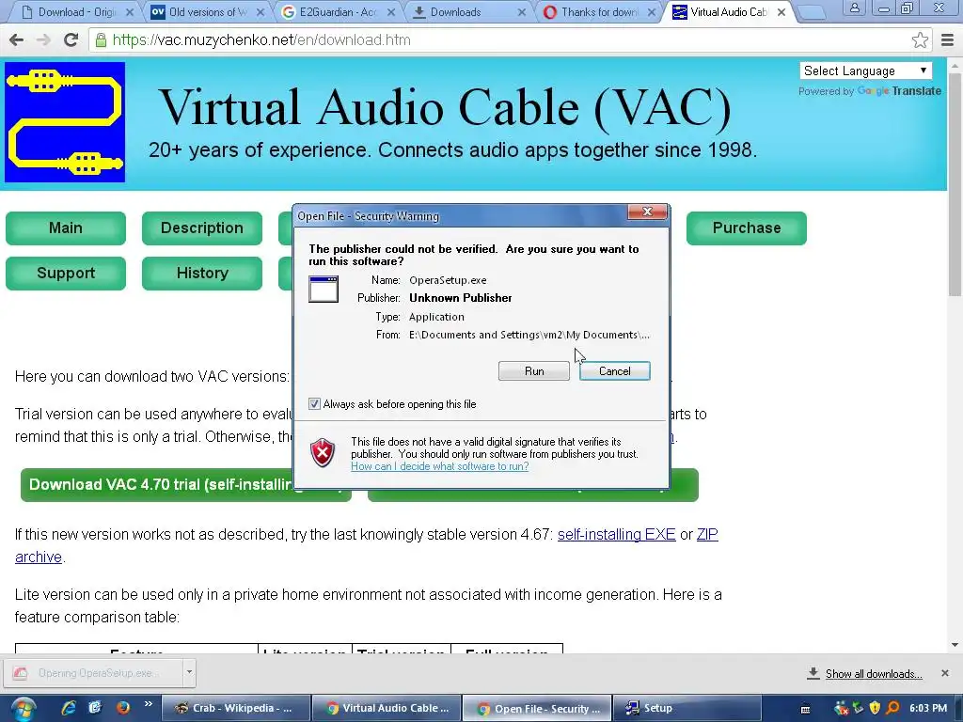Click the Open File - Security taskbar button

(537, 709)
